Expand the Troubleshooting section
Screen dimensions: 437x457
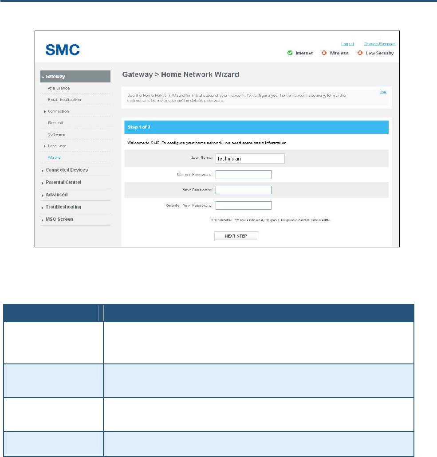[x=63, y=207]
